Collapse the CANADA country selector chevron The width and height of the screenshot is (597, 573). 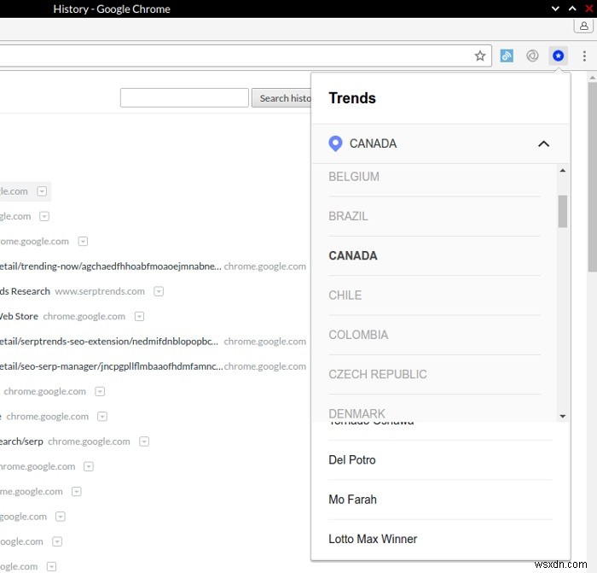point(544,144)
